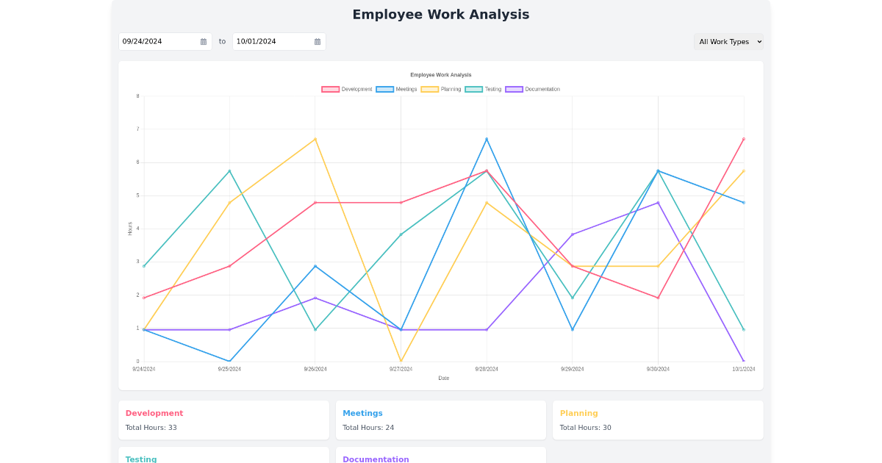Click the Documentation card title
The width and height of the screenshot is (882, 463).
(376, 459)
